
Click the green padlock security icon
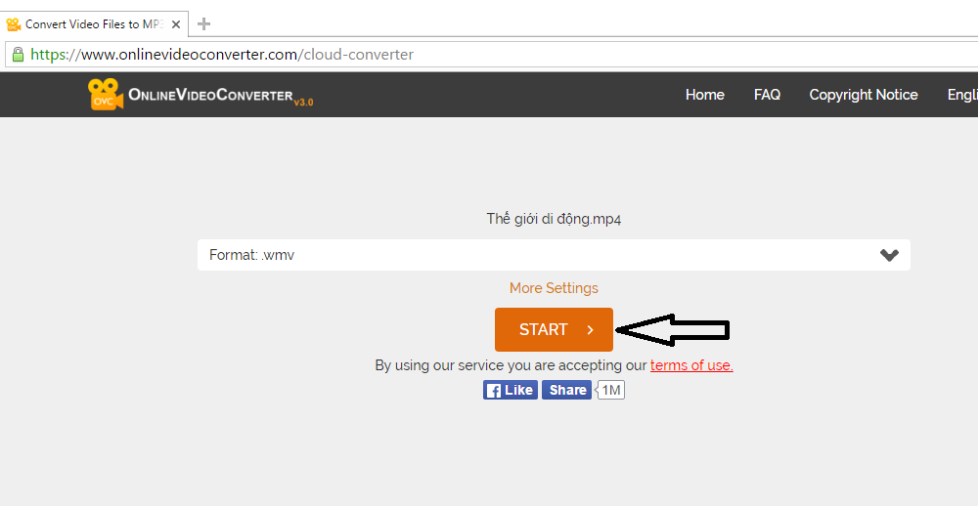(19, 55)
